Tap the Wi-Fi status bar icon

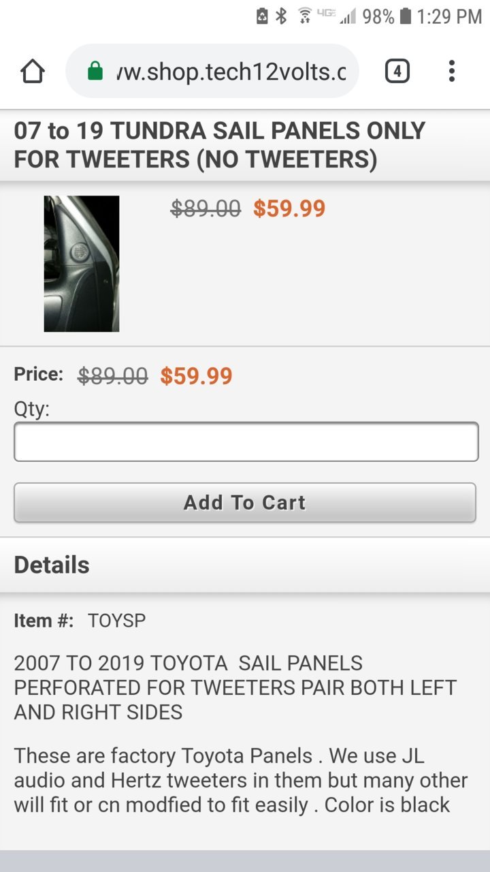click(305, 16)
